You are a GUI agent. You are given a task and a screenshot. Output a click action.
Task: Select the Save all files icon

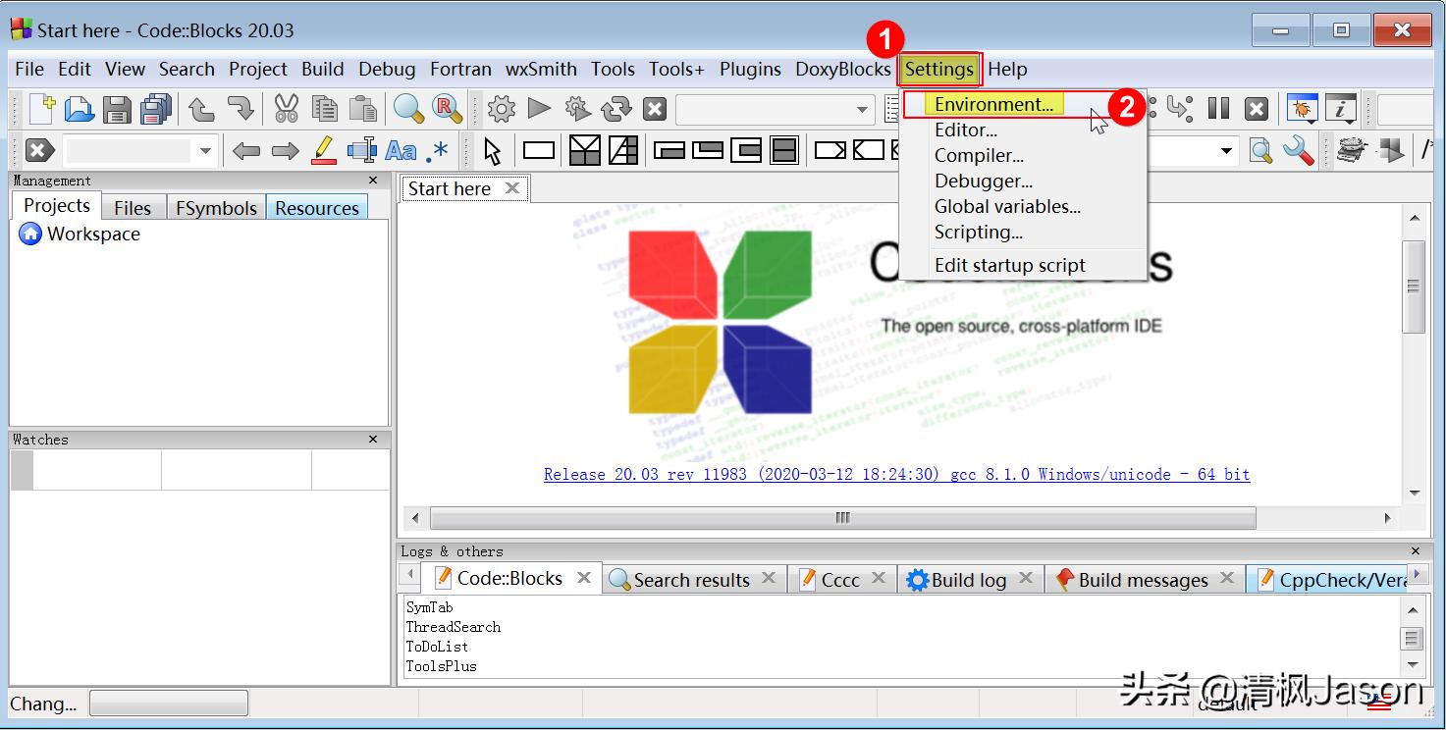pyautogui.click(x=154, y=108)
